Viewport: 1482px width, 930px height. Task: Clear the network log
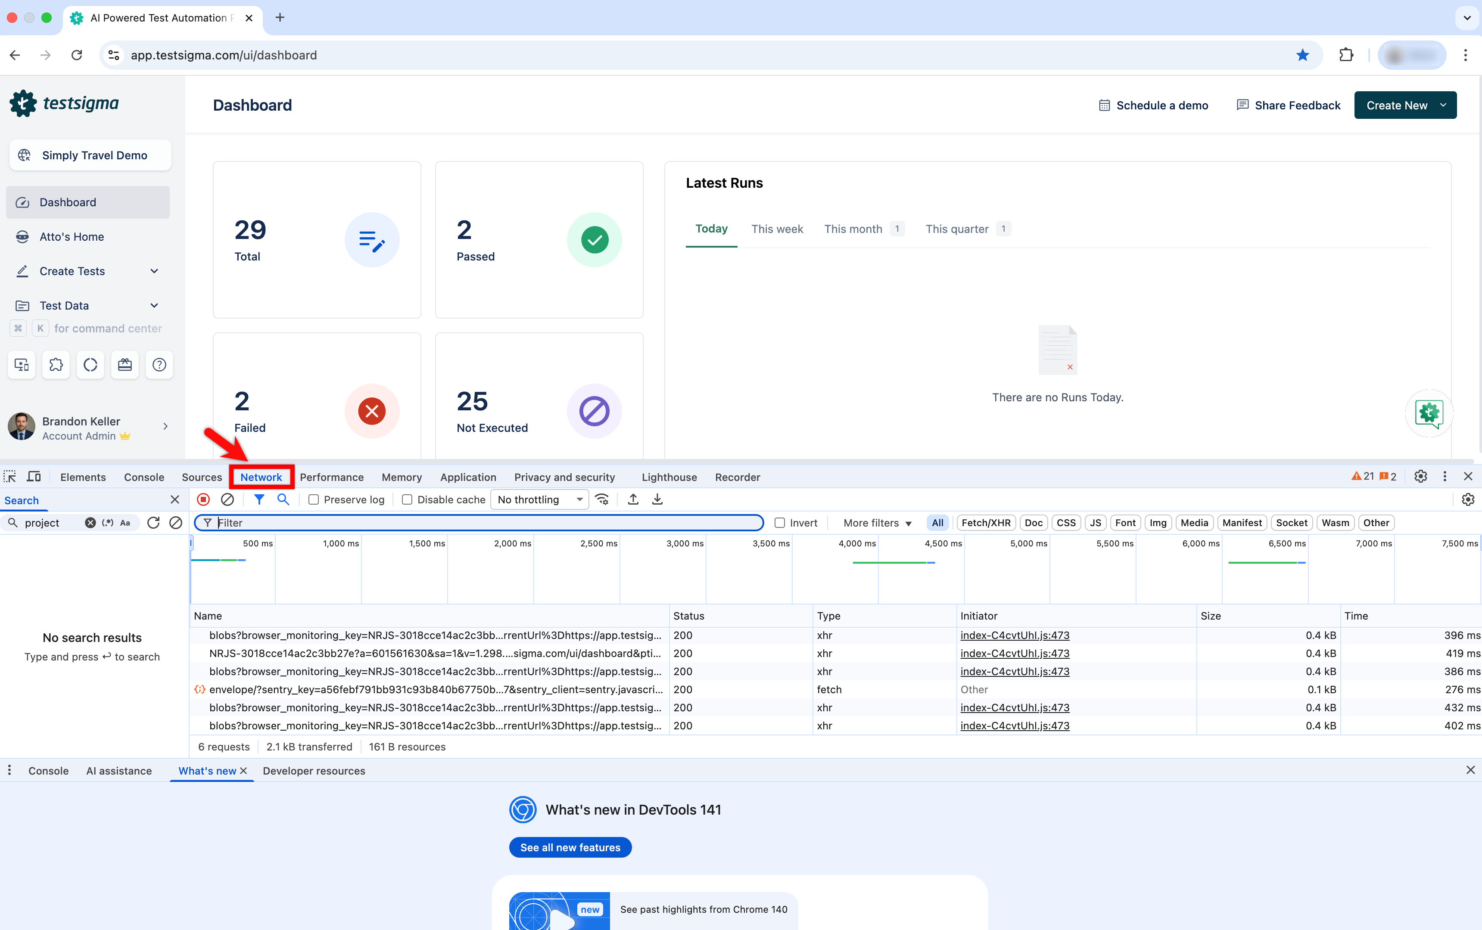click(x=227, y=499)
